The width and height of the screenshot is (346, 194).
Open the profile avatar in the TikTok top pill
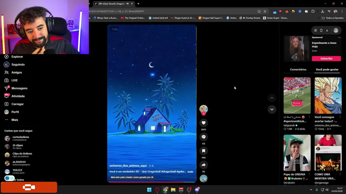tap(336, 30)
